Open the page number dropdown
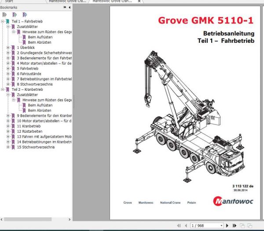Viewport: 264px width, 231px height. [222, 225]
